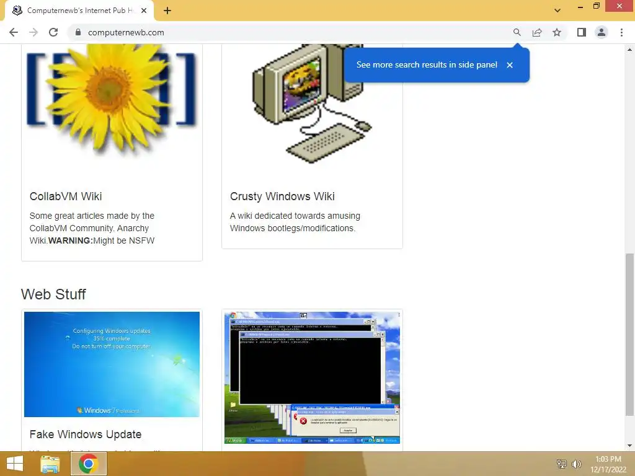The height and width of the screenshot is (476, 635).
Task: Dismiss the side panel search tooltip
Action: (x=510, y=64)
